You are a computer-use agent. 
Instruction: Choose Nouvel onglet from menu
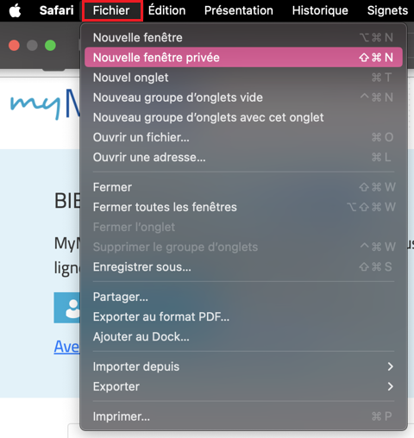pos(243,78)
